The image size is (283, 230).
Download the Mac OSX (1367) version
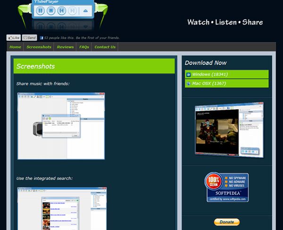pyautogui.click(x=209, y=84)
